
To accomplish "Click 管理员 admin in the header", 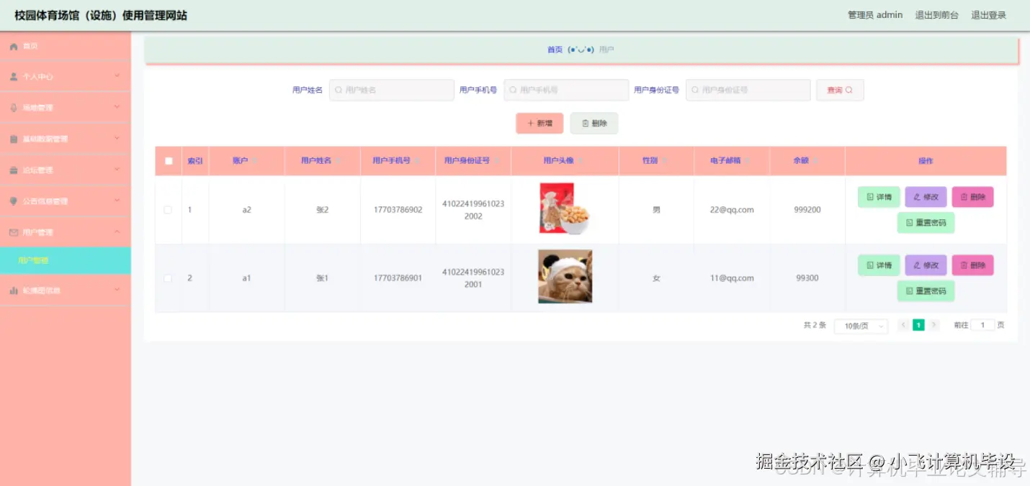I will click(875, 15).
